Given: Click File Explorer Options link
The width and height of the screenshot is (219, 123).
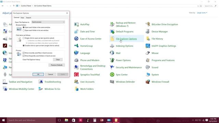Looking at the screenshot, I should point(126,39).
